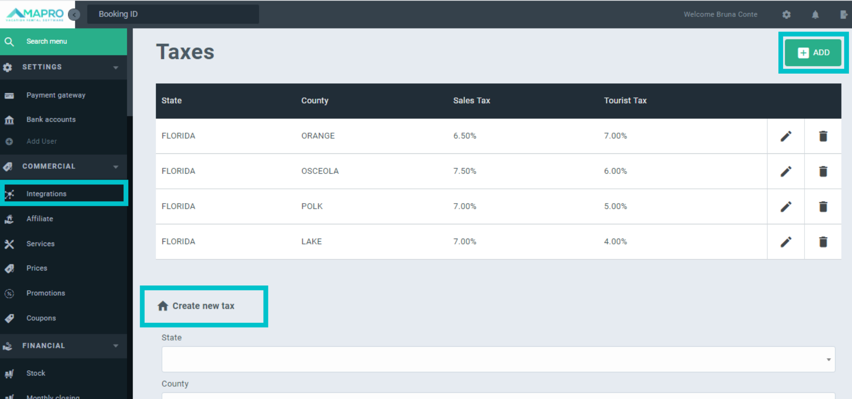Click the green ADD button
Viewport: 852px width, 399px height.
coord(813,53)
